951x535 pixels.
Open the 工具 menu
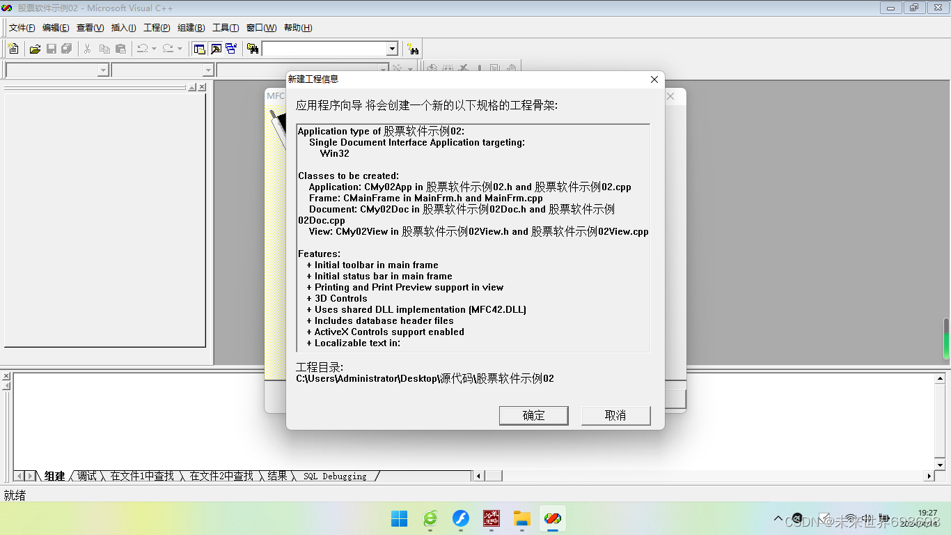(x=225, y=28)
